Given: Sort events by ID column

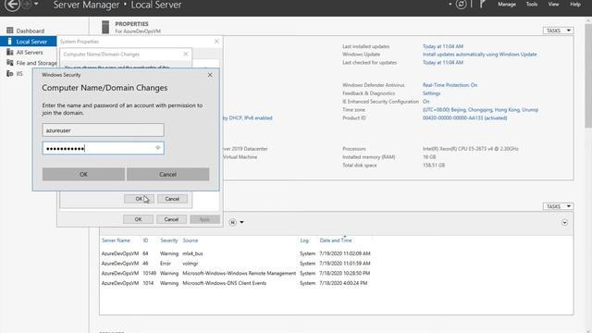Looking at the screenshot, I should point(145,240).
